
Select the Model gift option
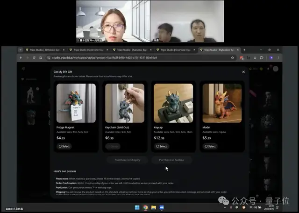click(210, 146)
